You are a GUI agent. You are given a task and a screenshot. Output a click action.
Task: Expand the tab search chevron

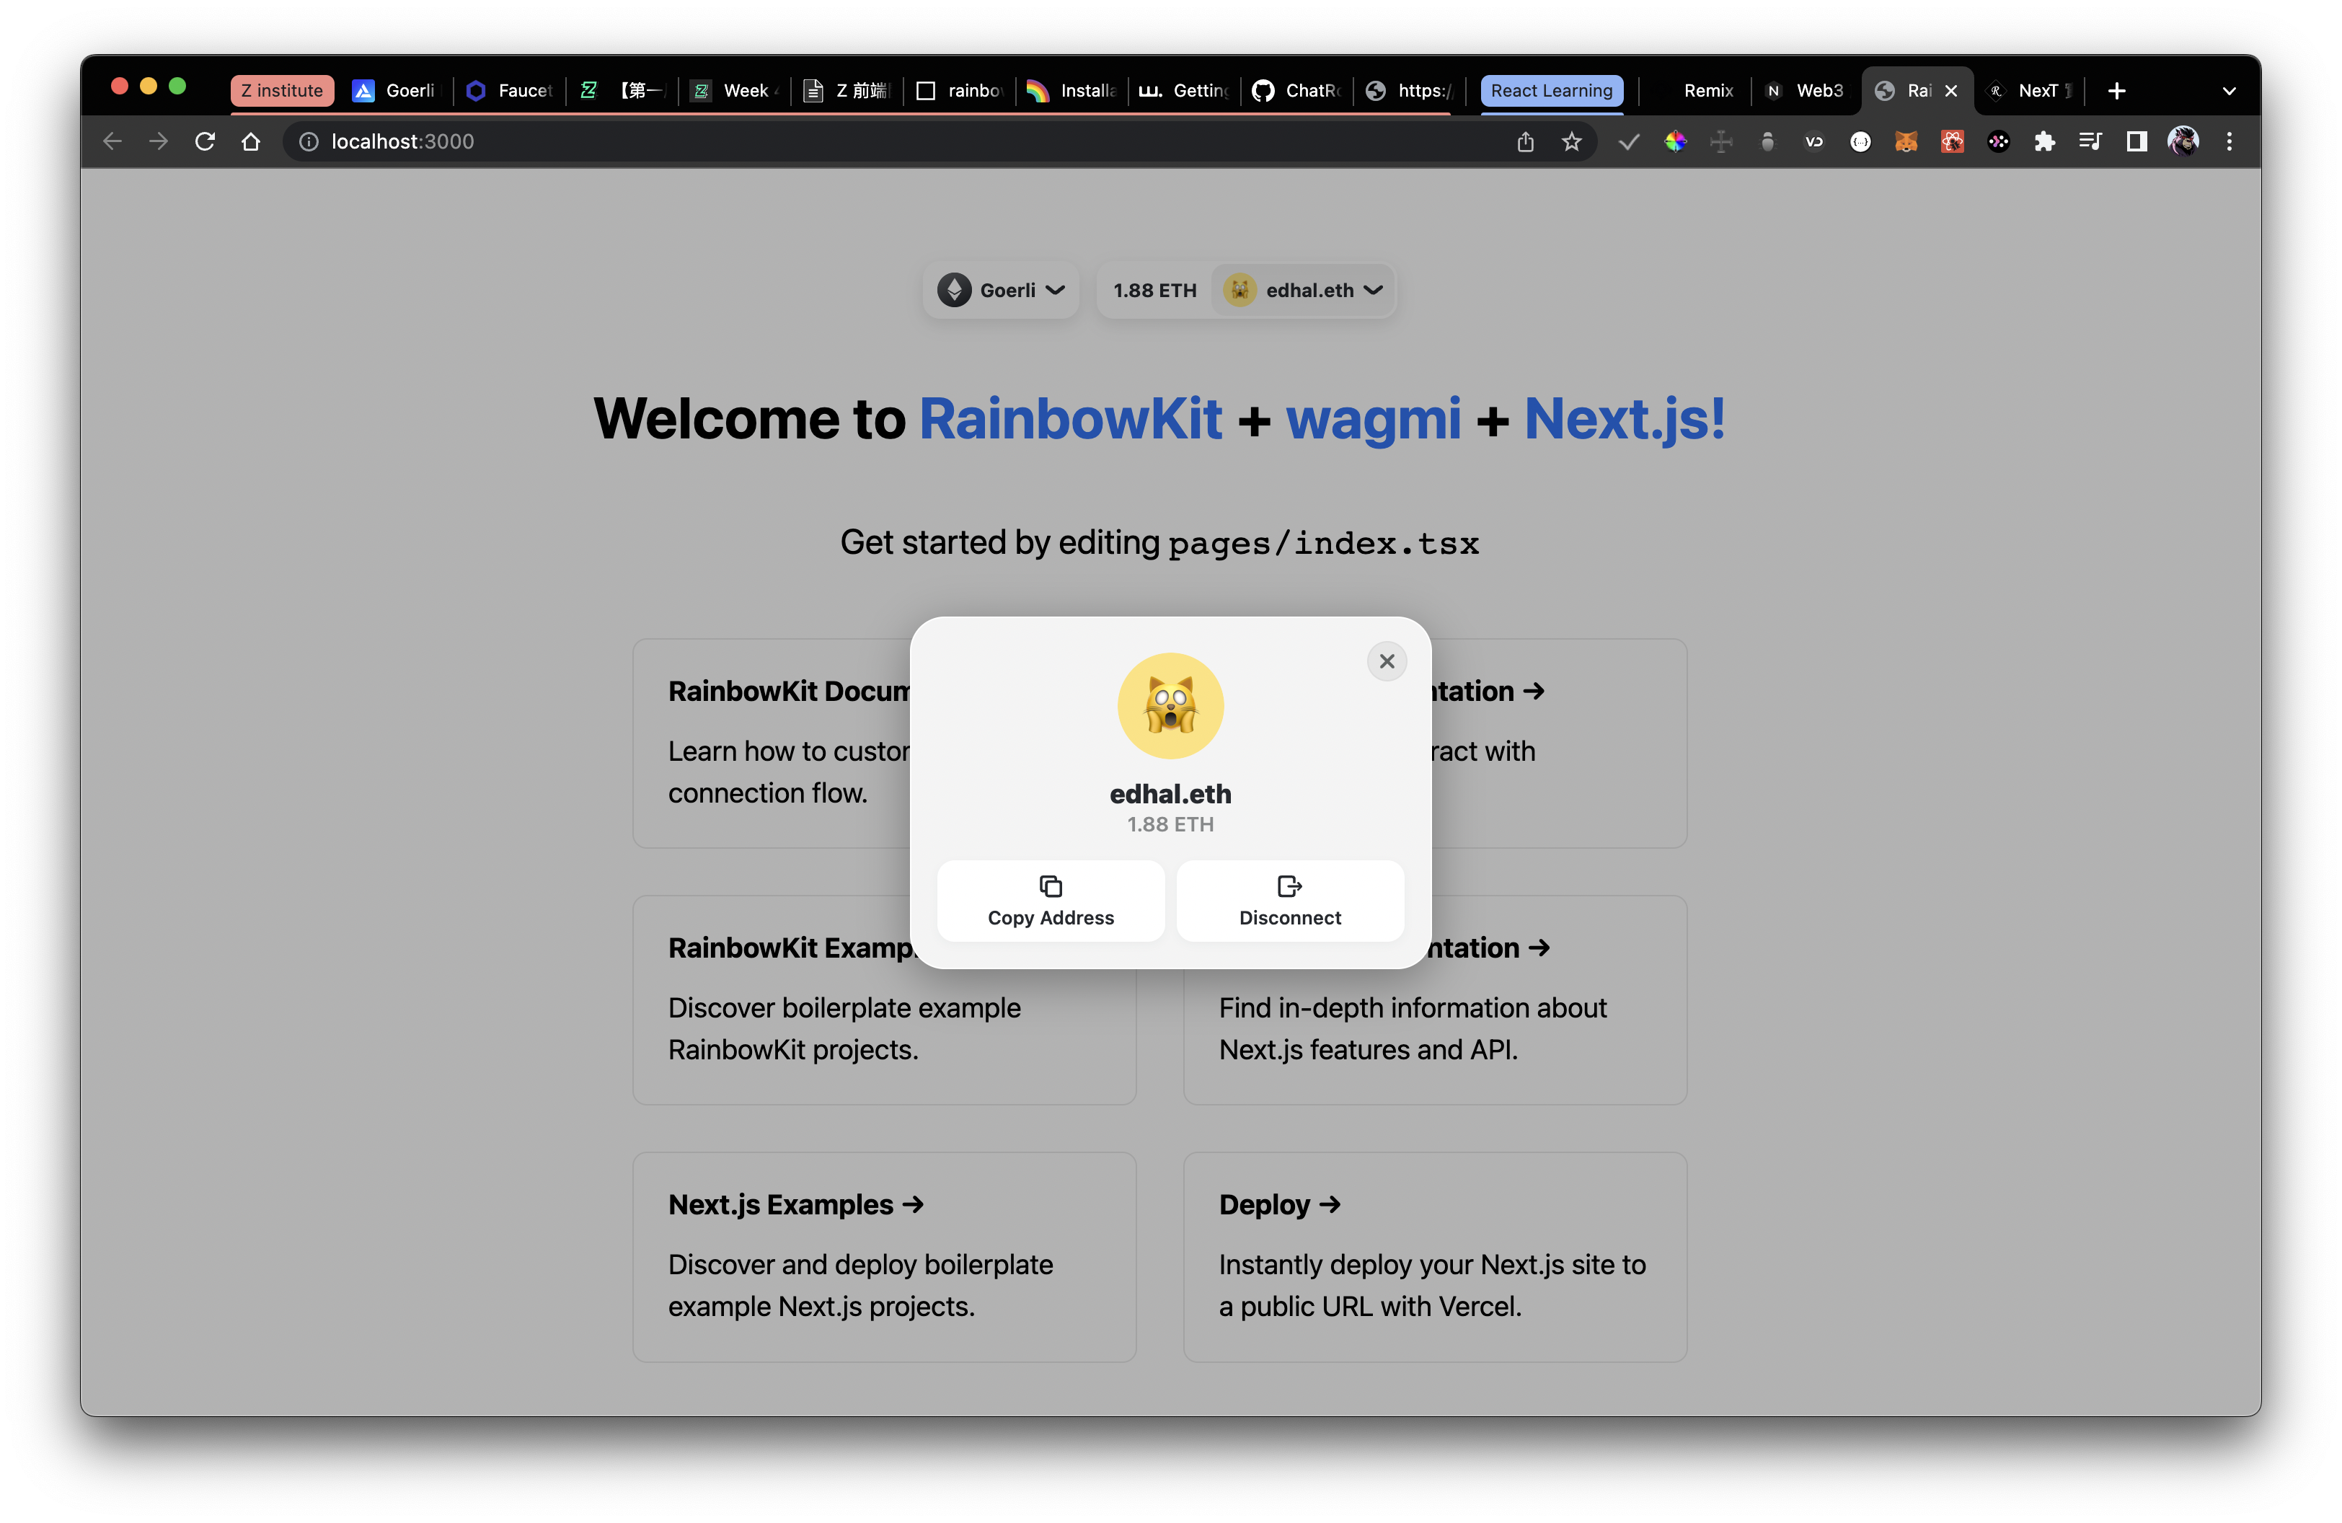click(x=2229, y=91)
